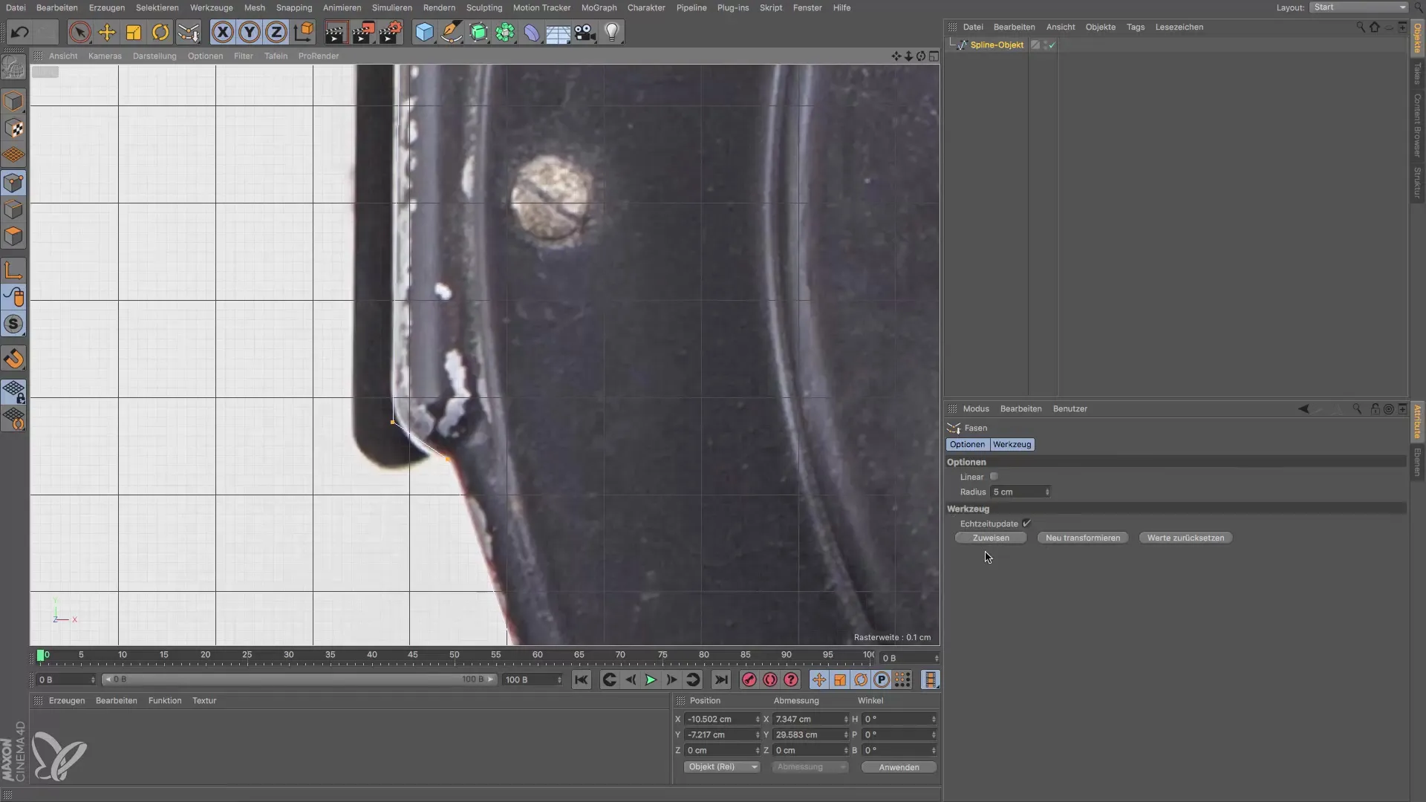Open the Mesh menu
The image size is (1426, 802).
254,7
